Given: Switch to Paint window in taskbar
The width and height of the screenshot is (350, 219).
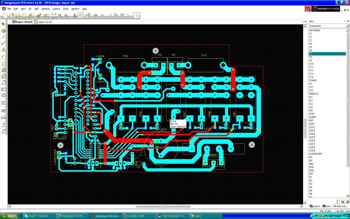Looking at the screenshot, I should click(138, 216).
